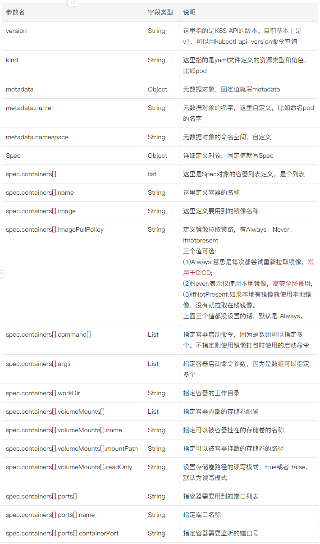The image size is (320, 544).
Task: Click description 这里定义要用到的镜像名称
Action: point(221,211)
